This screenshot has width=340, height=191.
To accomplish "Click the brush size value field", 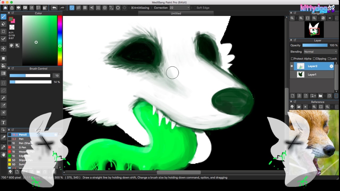I will (57, 76).
